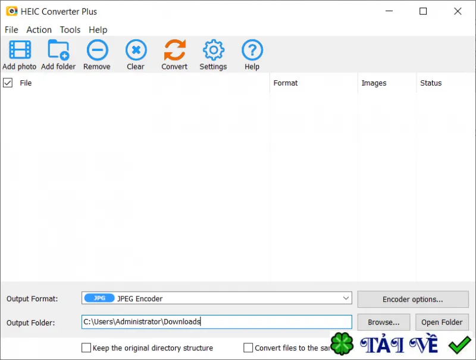Click the Remove toolbar icon

tap(97, 50)
